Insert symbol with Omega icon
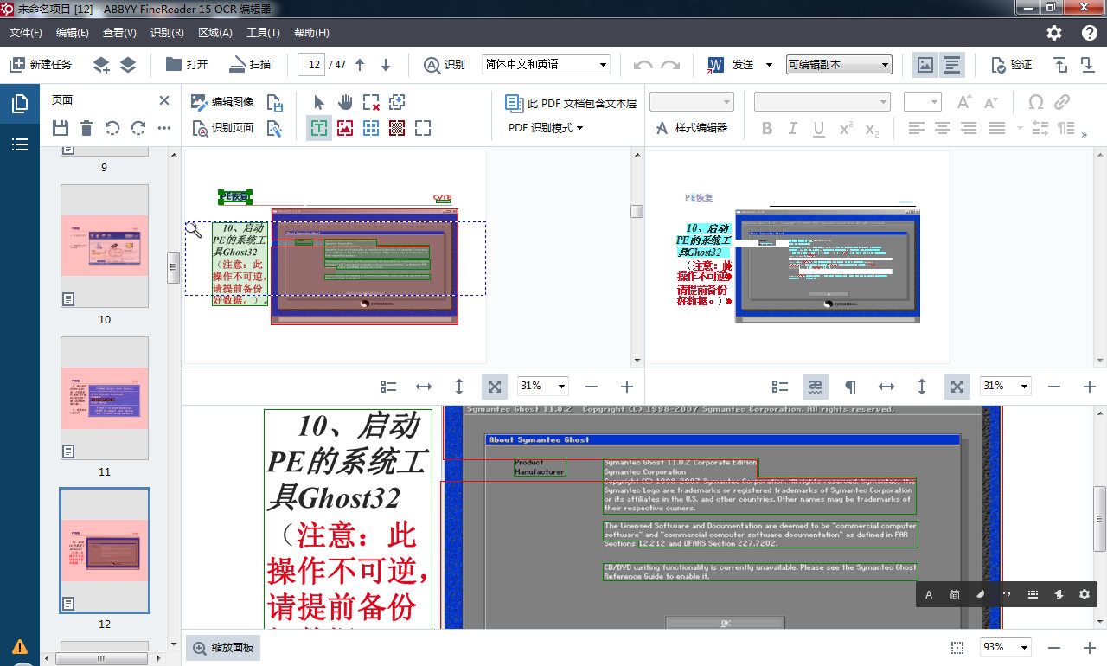 1035,102
